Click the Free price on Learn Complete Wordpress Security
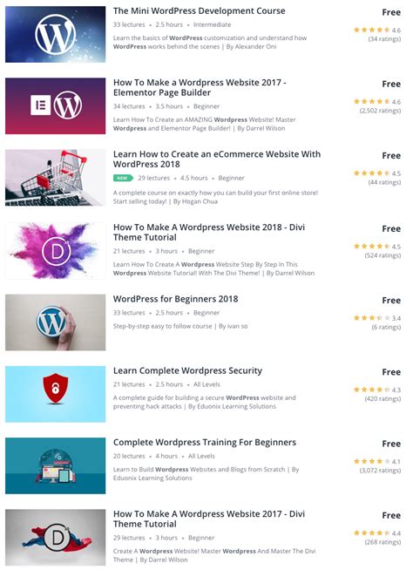413x570 pixels. click(x=391, y=372)
